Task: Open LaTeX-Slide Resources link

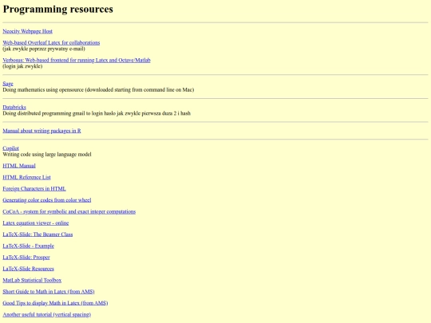Action: point(28,269)
